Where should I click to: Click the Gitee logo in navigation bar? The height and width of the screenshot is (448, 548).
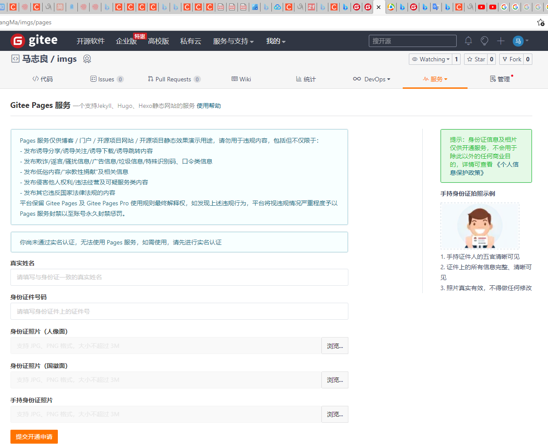(x=34, y=40)
